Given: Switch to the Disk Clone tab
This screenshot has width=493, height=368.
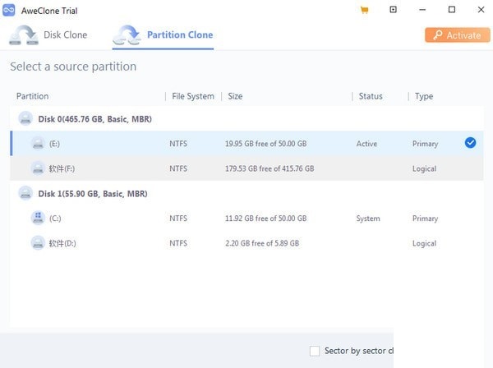Looking at the screenshot, I should pyautogui.click(x=49, y=35).
